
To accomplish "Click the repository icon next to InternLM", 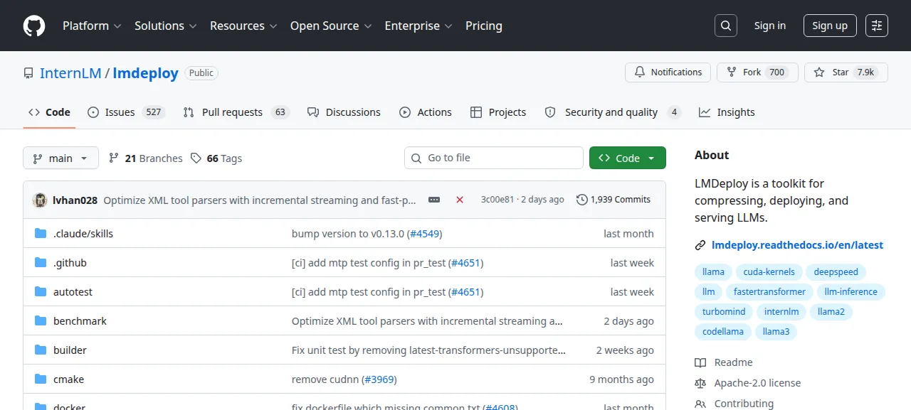I will click(28, 73).
